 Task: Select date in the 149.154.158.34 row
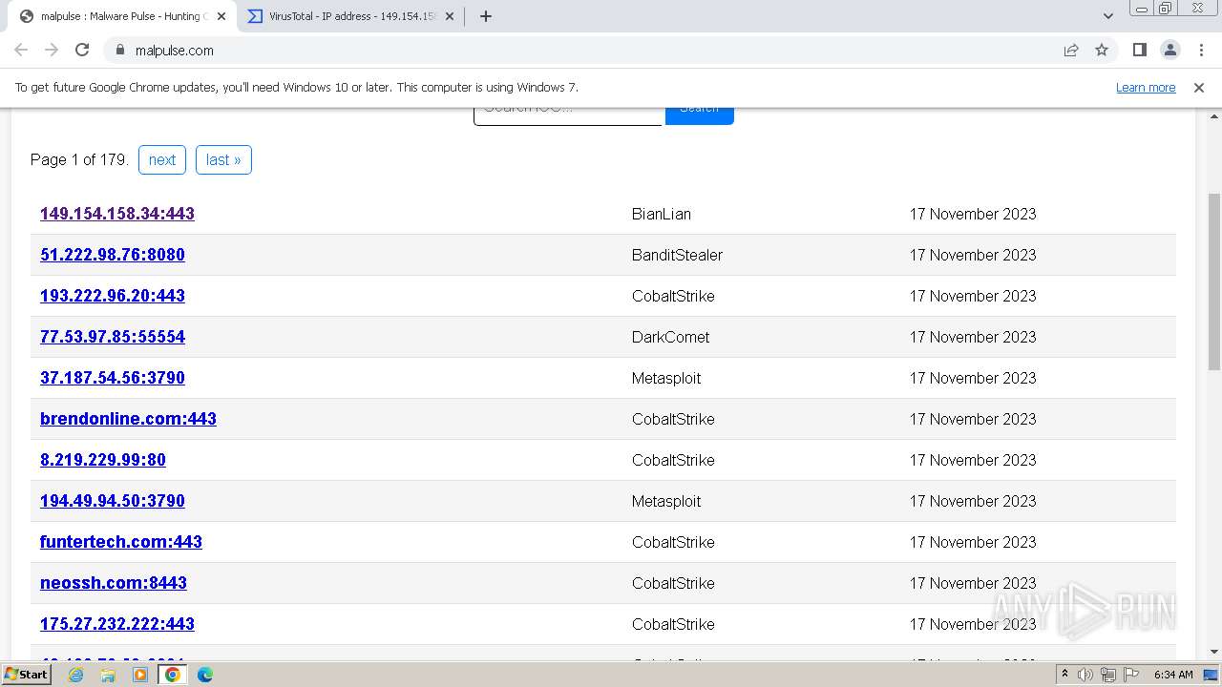(x=973, y=214)
